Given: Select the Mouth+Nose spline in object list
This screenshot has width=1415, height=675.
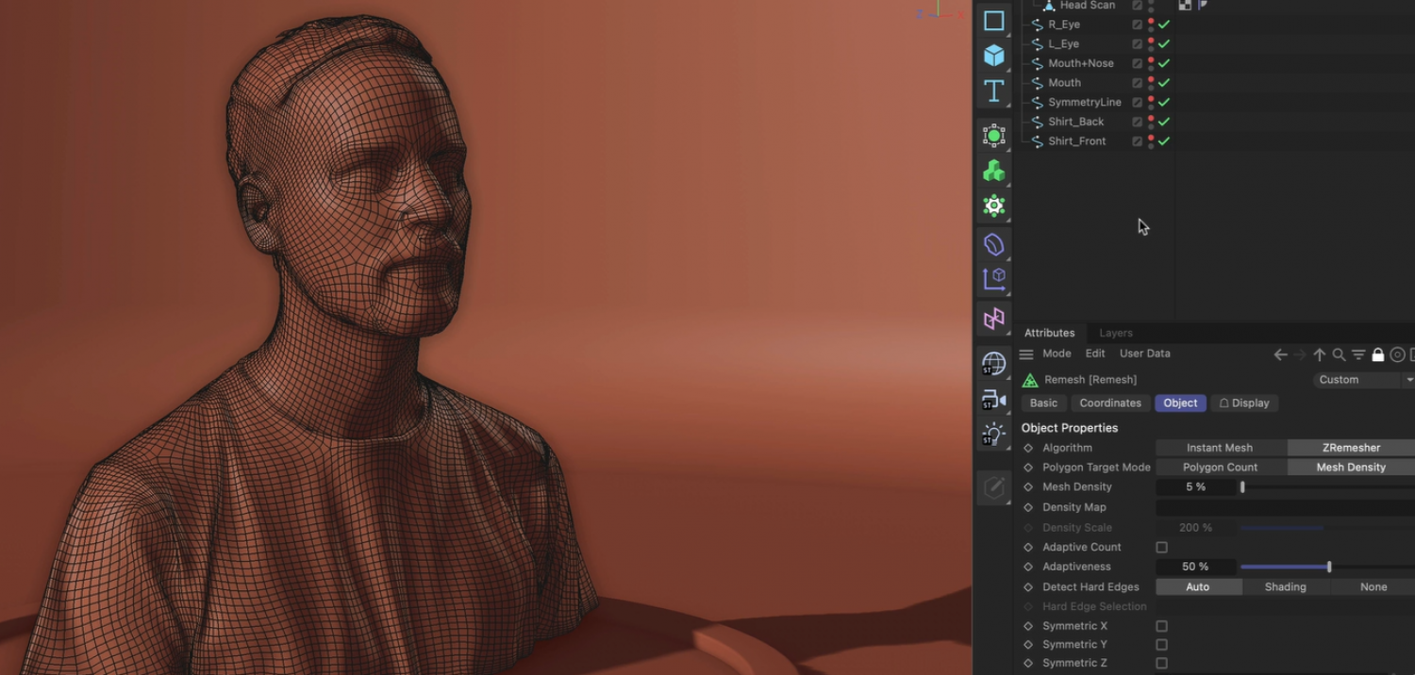Looking at the screenshot, I should click(1080, 63).
